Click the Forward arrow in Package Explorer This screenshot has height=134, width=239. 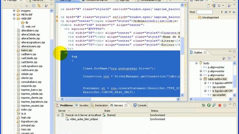click(21, 6)
